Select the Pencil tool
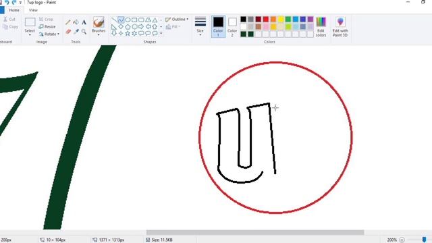The width and height of the screenshot is (432, 243). 68,22
